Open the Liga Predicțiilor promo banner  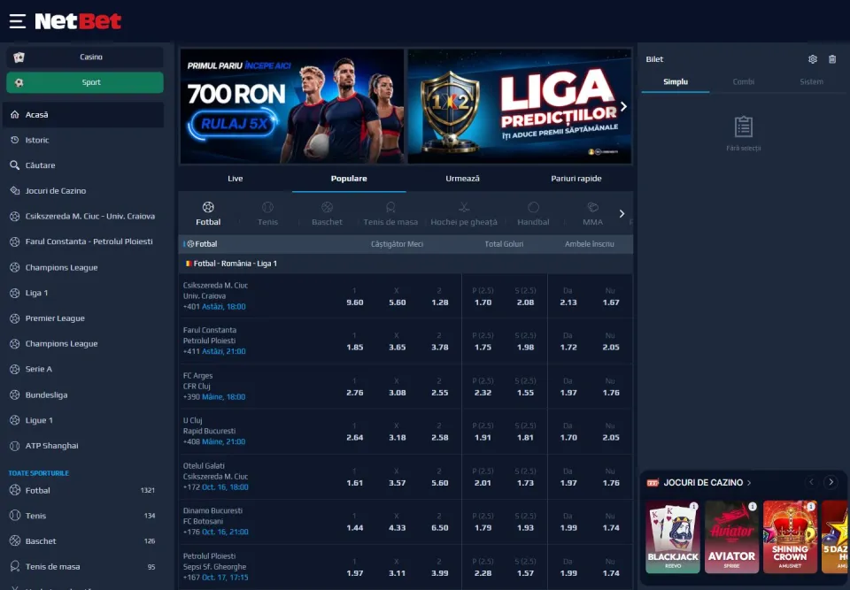(x=520, y=106)
